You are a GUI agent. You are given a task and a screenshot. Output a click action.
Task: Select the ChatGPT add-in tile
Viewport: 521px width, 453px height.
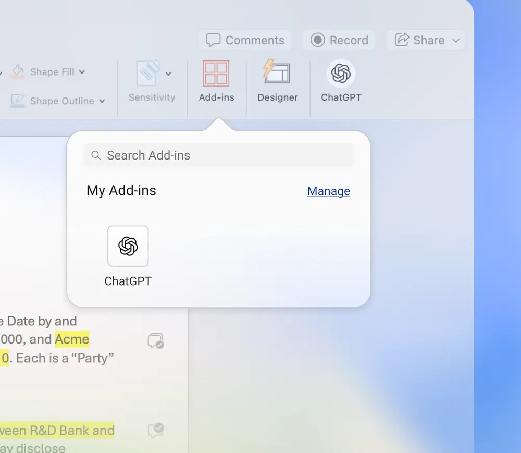128,246
